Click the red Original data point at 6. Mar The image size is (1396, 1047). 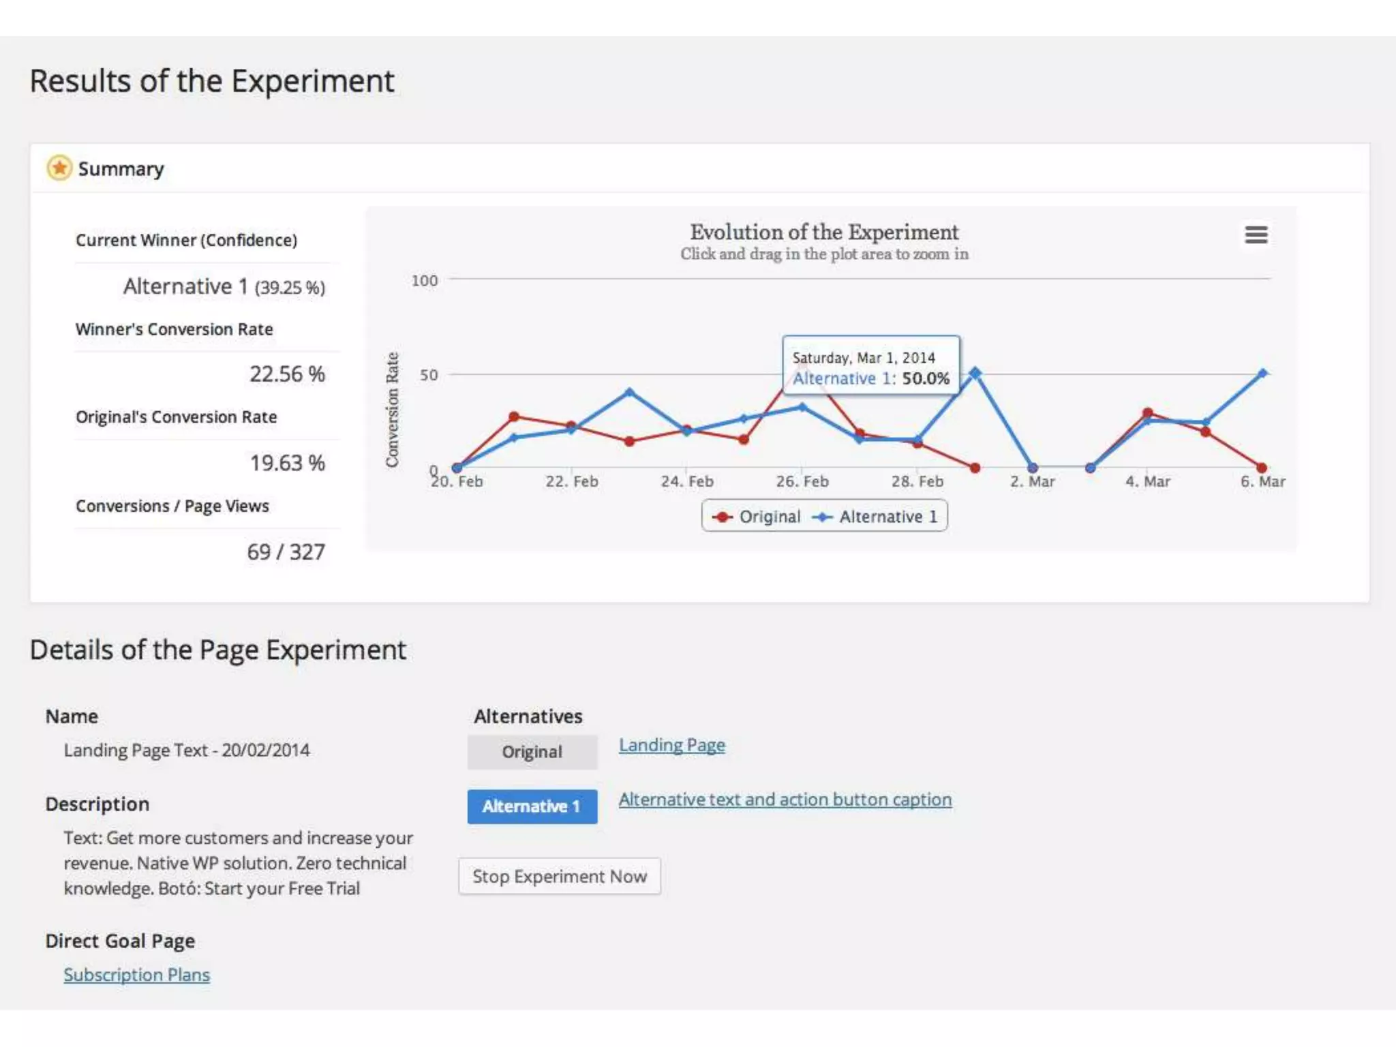coord(1262,468)
